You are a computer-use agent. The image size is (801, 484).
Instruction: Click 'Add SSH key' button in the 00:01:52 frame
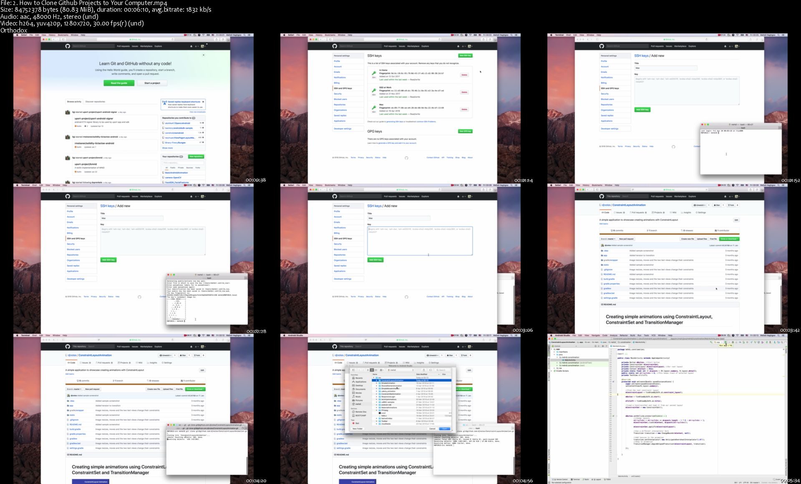[642, 110]
